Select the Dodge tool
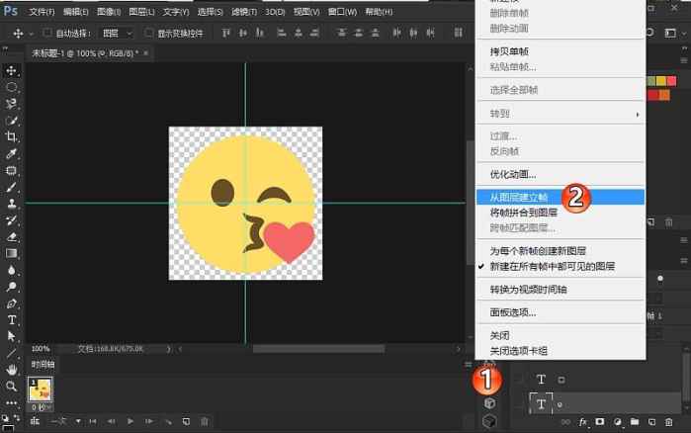The height and width of the screenshot is (433, 691). click(12, 287)
